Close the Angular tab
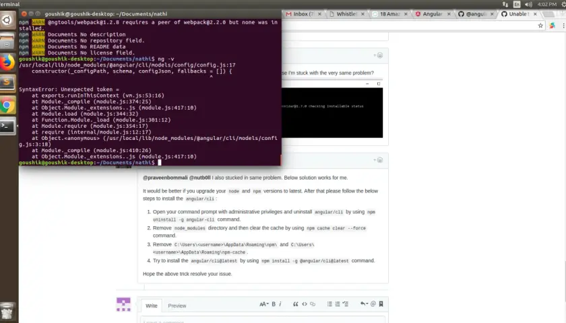 (x=449, y=14)
